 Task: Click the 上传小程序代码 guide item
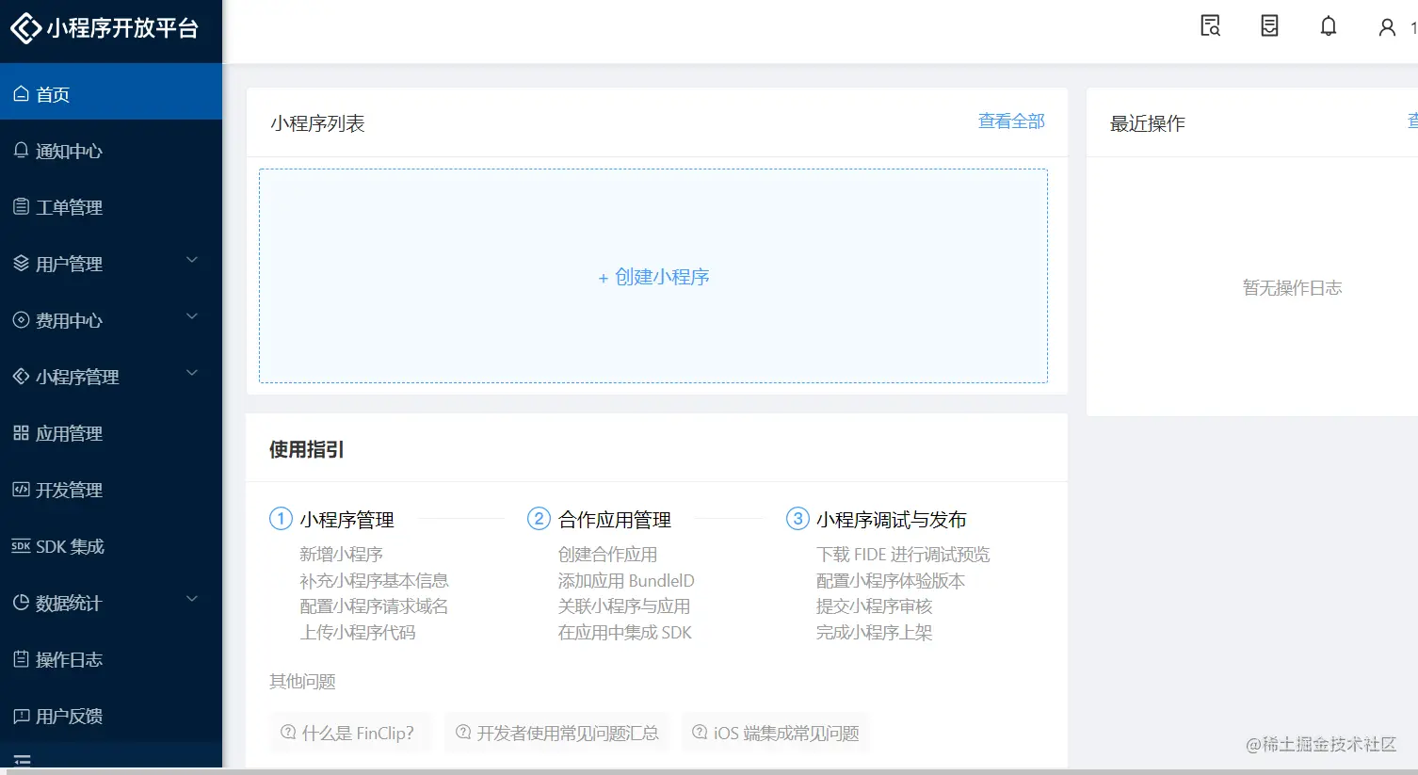coord(358,633)
